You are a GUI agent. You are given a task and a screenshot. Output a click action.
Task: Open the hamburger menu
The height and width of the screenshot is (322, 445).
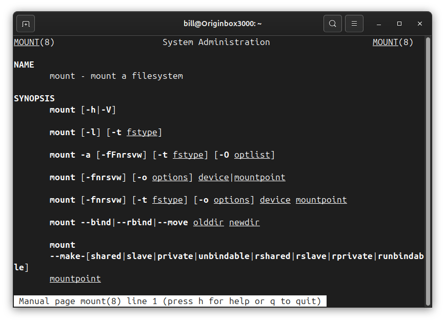click(x=354, y=24)
